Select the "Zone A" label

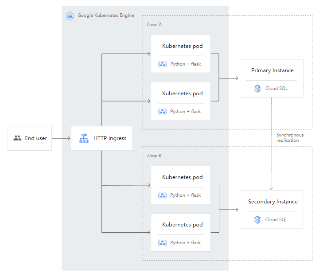click(154, 24)
